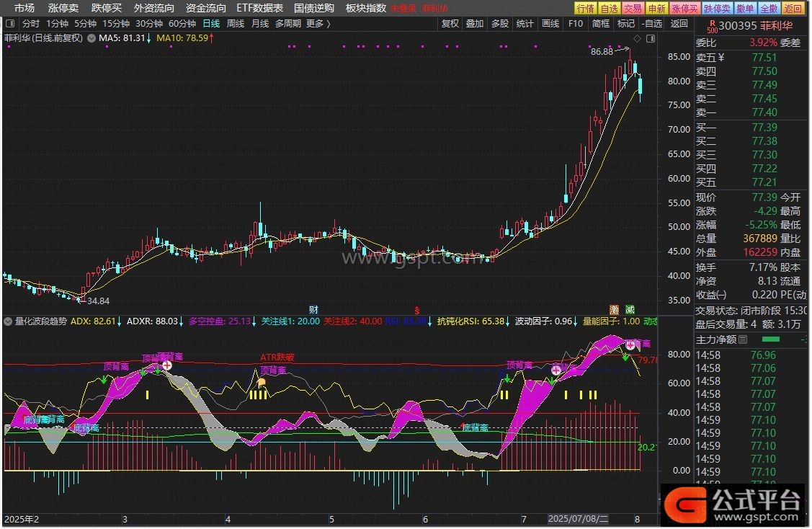
Task: Click the blue 撤单 button
Action: [745, 9]
